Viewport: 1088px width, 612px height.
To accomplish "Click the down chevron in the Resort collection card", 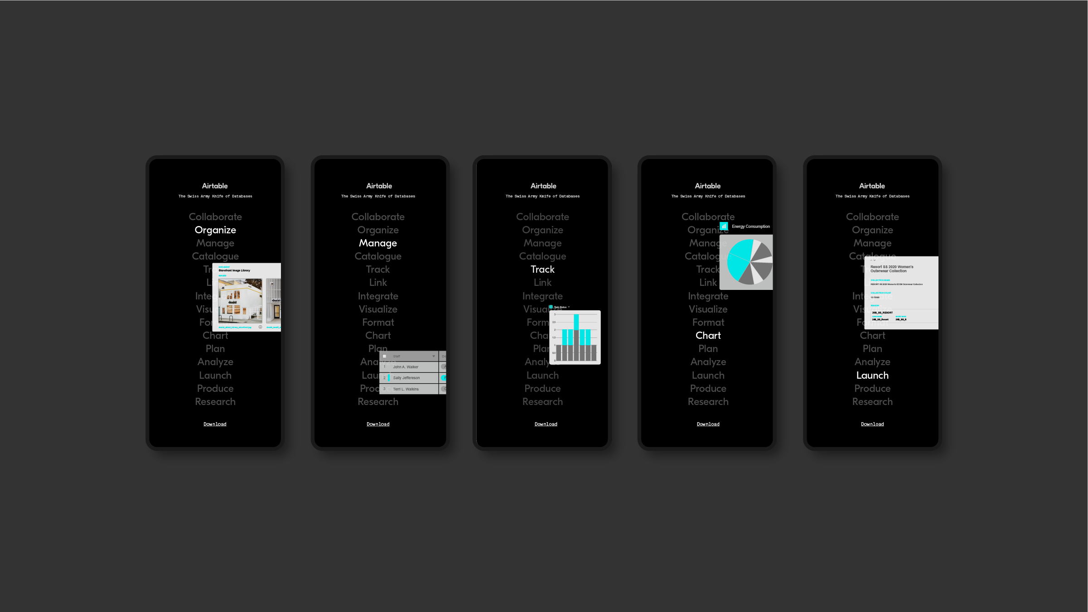I will point(875,260).
